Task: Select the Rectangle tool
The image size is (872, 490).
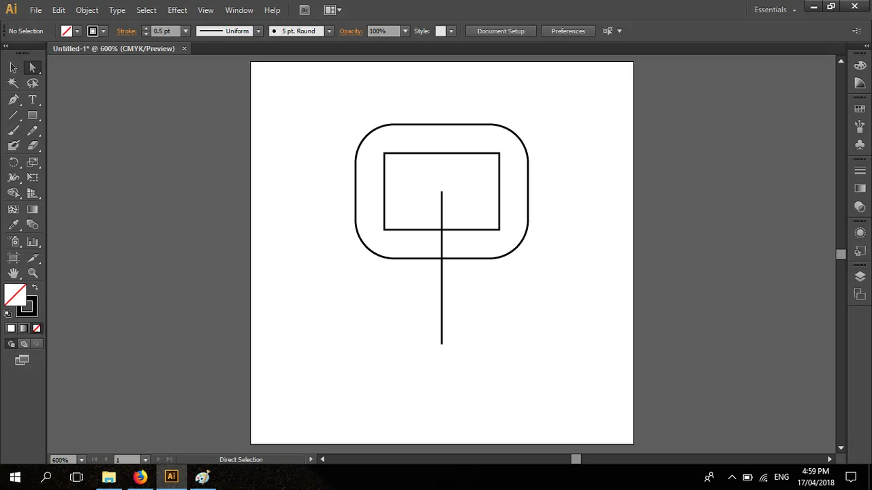Action: click(x=32, y=115)
